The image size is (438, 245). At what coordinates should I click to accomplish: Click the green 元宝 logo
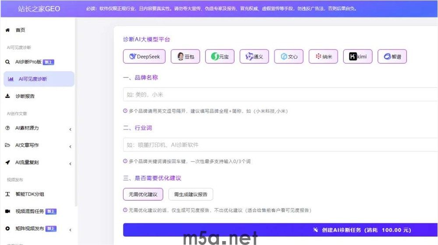point(215,56)
